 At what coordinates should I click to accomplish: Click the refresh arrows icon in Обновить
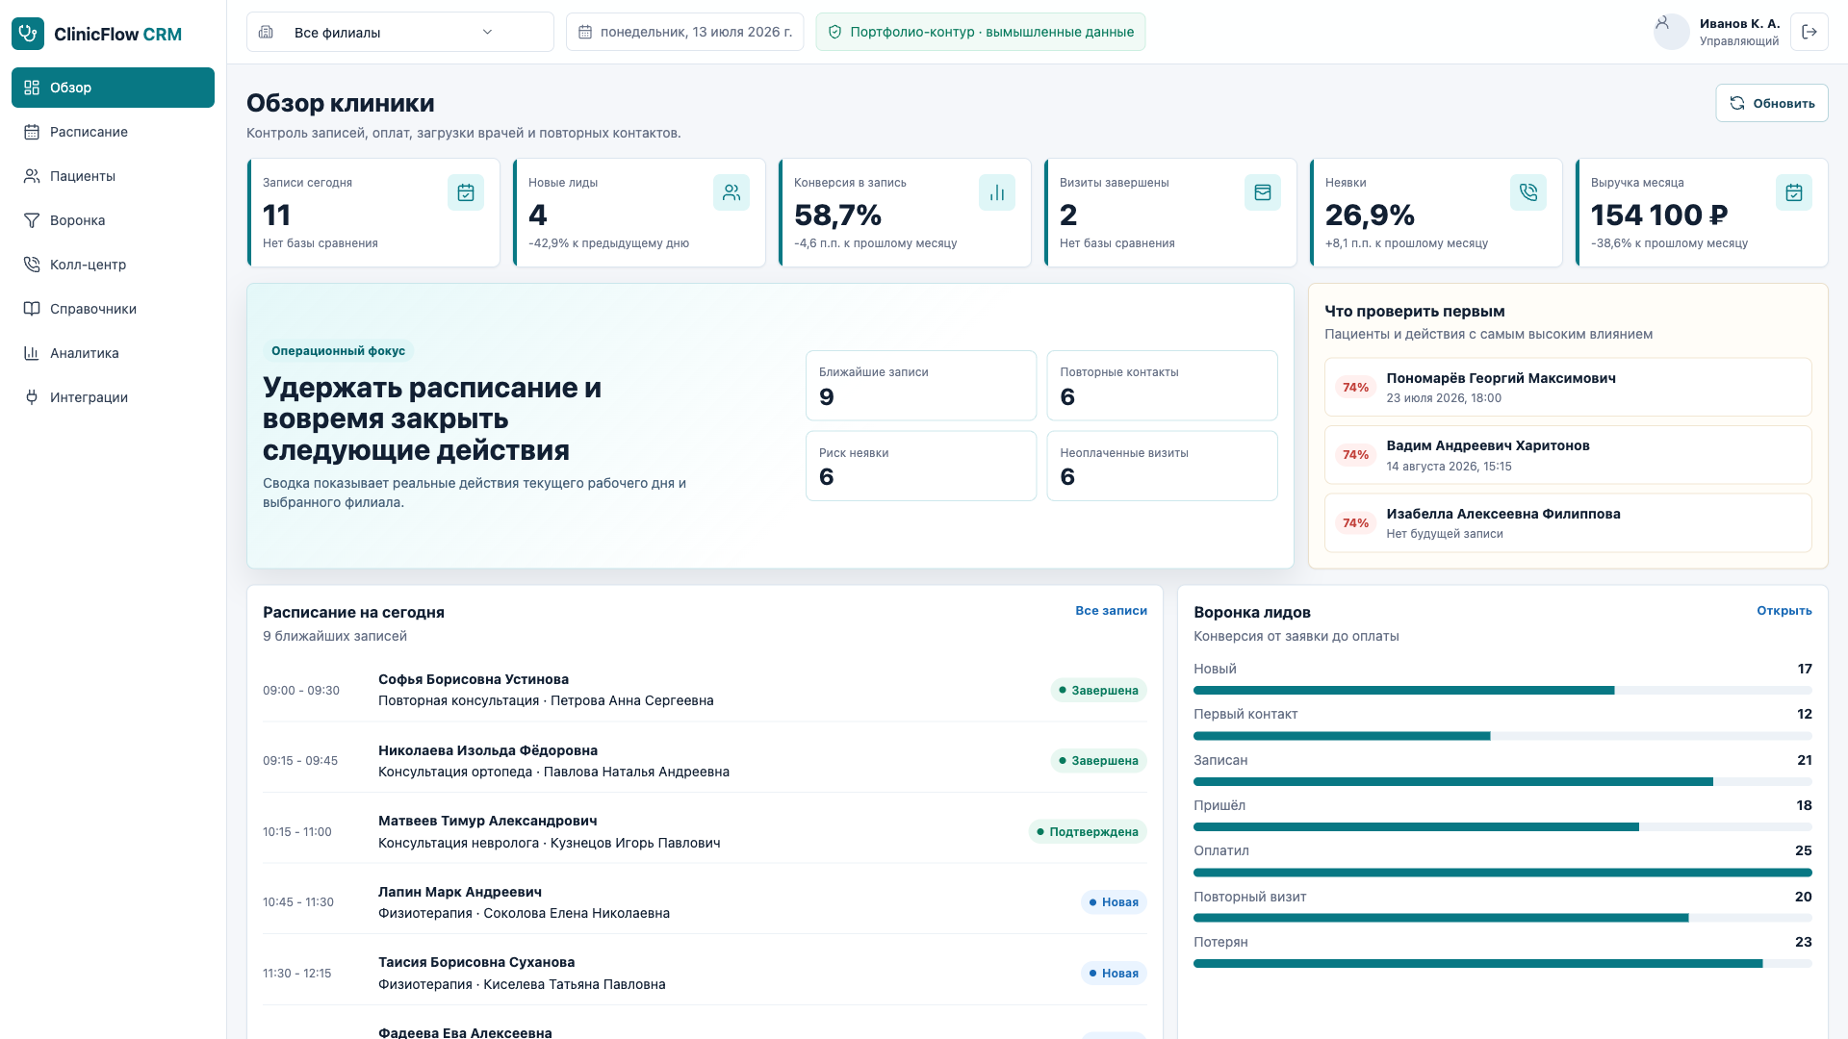(x=1737, y=103)
